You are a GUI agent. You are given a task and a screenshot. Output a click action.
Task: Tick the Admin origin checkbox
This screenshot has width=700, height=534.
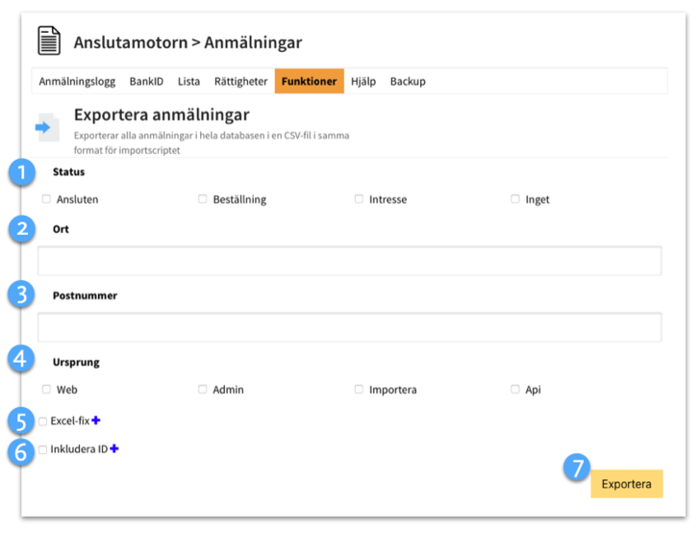click(x=203, y=390)
